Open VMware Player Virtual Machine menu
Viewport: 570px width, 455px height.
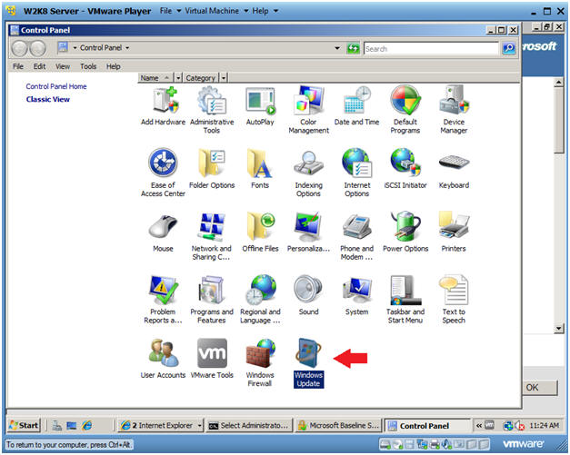pyautogui.click(x=216, y=11)
